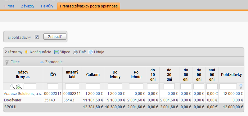Click the SPOLU row label
The width and height of the screenshot is (248, 116).
pyautogui.click(x=11, y=107)
